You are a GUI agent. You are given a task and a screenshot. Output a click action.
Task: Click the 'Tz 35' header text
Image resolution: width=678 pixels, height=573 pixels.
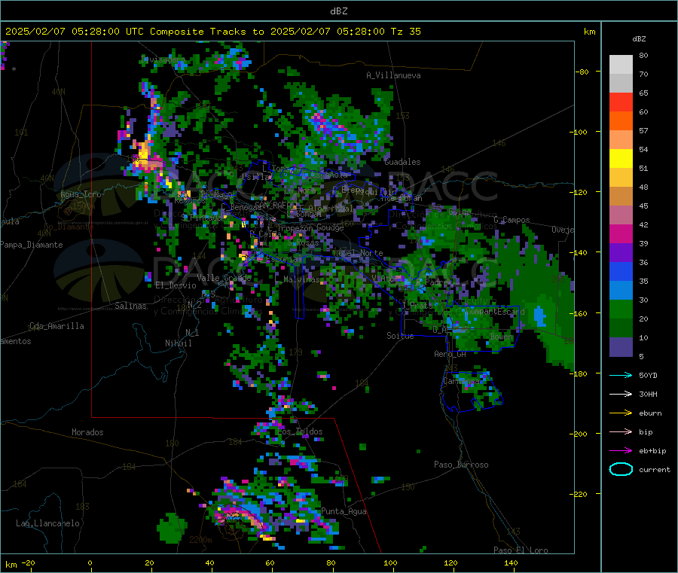tap(405, 32)
